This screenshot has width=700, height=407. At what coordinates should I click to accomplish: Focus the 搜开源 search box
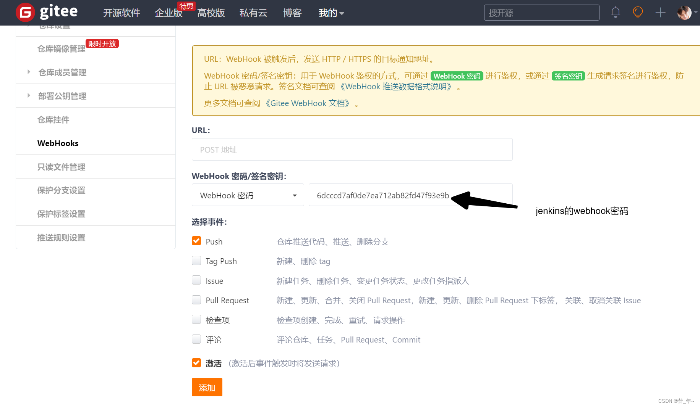[x=542, y=13]
